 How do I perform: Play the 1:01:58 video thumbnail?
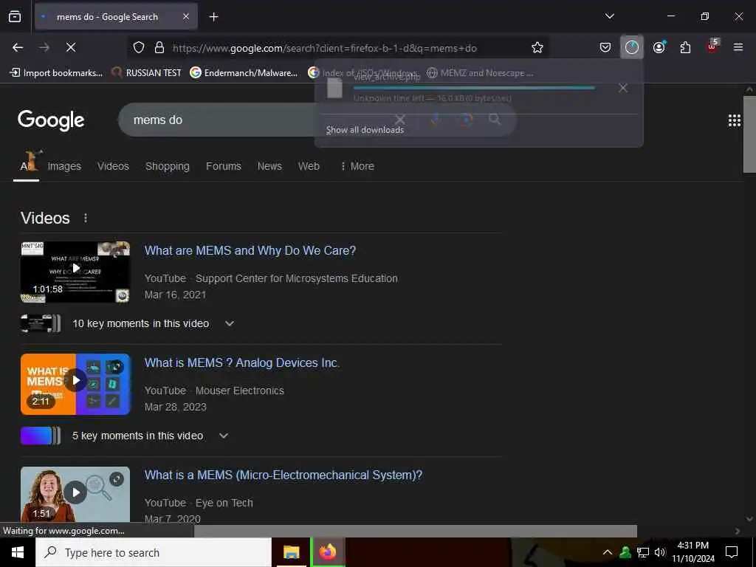pos(75,272)
